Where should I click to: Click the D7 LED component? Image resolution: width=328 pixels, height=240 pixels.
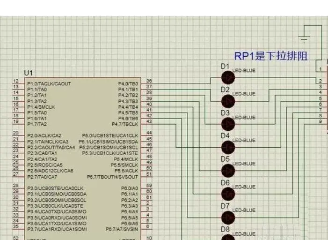(228, 217)
